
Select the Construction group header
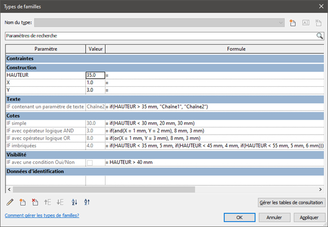pyautogui.click(x=165, y=68)
